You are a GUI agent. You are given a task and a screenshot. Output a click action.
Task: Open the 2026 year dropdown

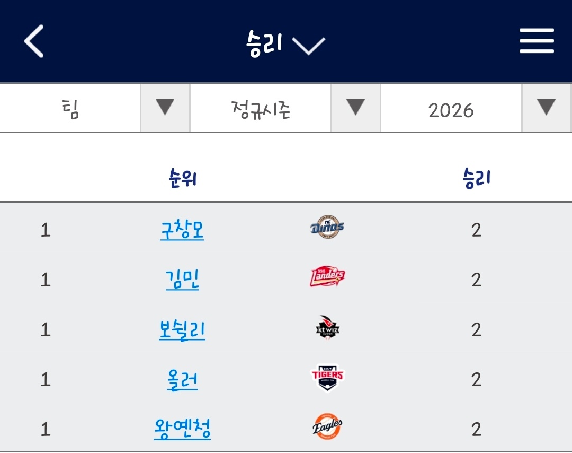coord(546,107)
